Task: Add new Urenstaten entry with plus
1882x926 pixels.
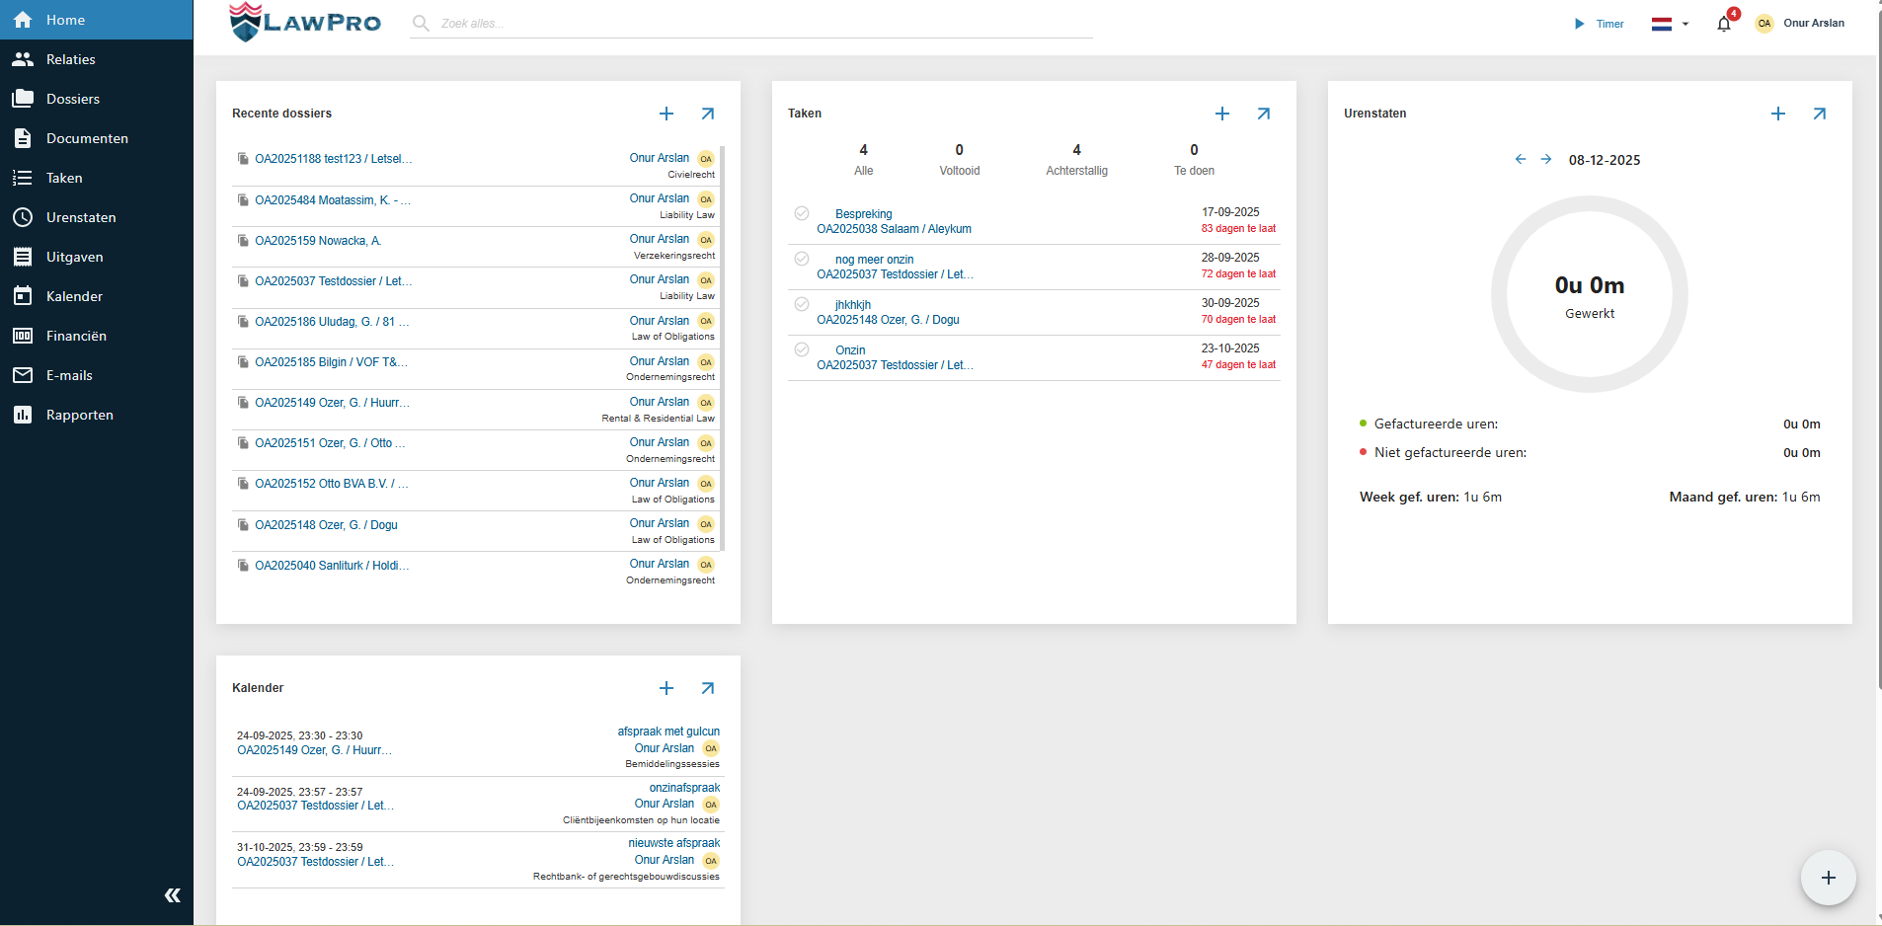Action: (x=1777, y=114)
